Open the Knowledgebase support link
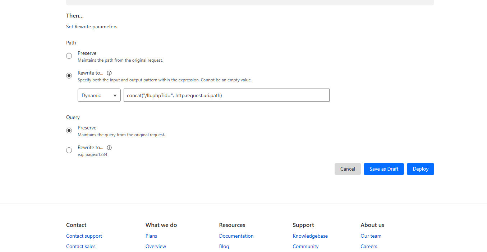The image size is (487, 252). coord(310,236)
